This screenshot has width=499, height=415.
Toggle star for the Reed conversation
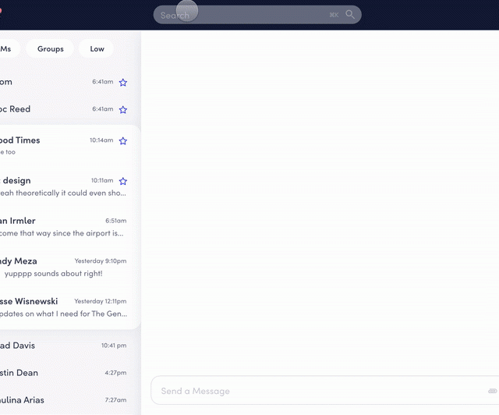[123, 110]
